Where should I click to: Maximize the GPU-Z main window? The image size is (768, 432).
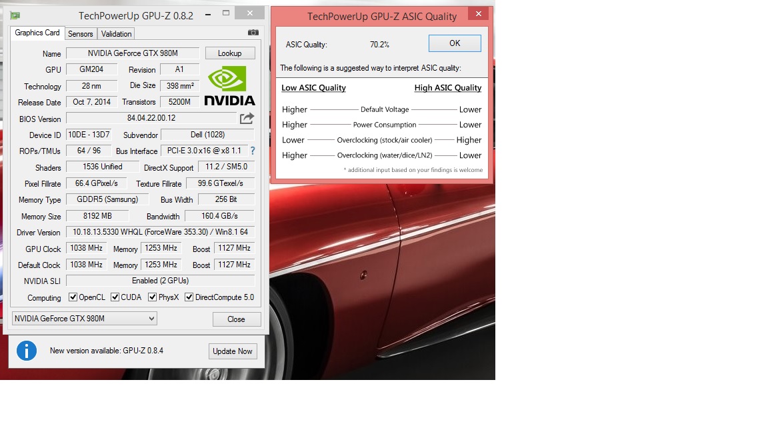[x=226, y=13]
